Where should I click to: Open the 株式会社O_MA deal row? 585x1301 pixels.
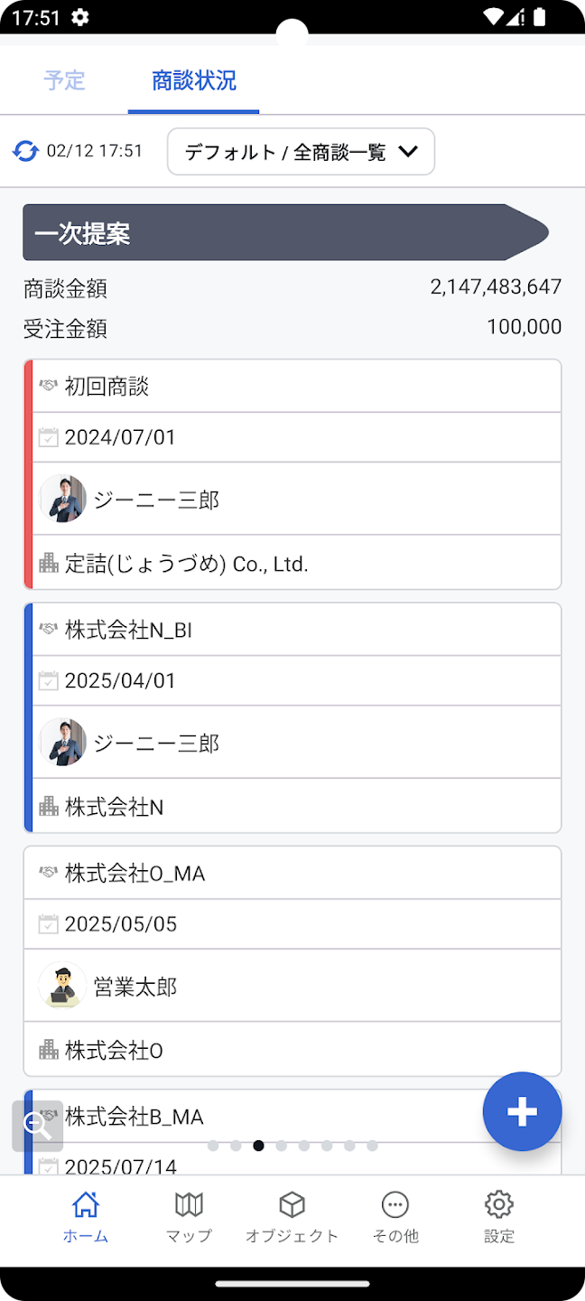pyautogui.click(x=292, y=874)
